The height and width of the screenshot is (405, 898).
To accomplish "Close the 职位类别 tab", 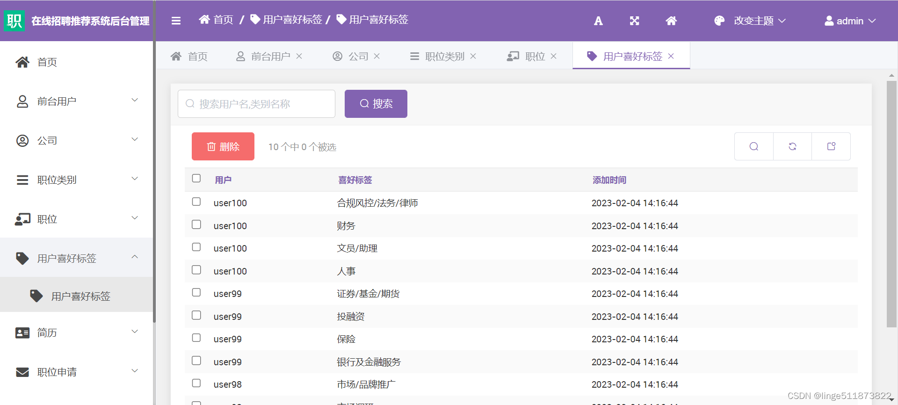I will (x=473, y=56).
